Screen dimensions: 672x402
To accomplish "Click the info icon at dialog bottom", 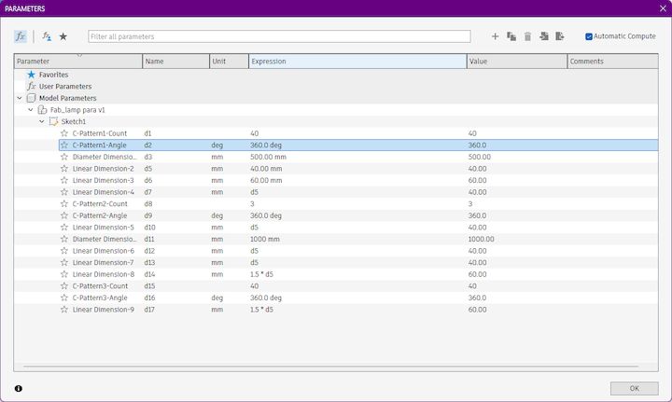I will (19, 388).
